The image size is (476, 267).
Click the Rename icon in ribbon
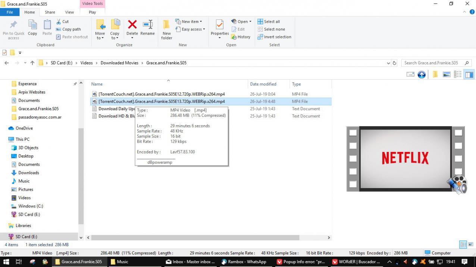pos(147,25)
